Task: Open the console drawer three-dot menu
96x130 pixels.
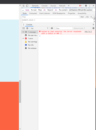Action: click(23, 25)
